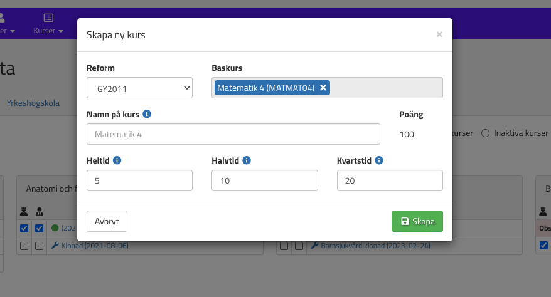Toggle first checkbox in Klonad (2021-08-06) row
Screen dimensions: 551x297
(24, 246)
